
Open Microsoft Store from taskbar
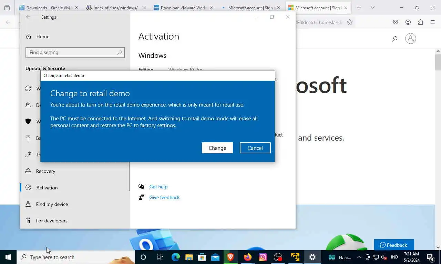202,257
